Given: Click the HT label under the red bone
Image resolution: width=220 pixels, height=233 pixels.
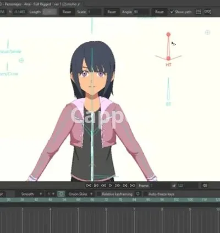Looking at the screenshot, I should 168,65.
